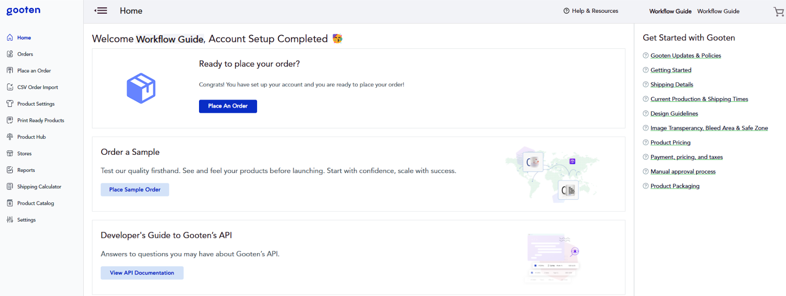
Task: Click the Settings sliders icon
Action: [x=10, y=220]
